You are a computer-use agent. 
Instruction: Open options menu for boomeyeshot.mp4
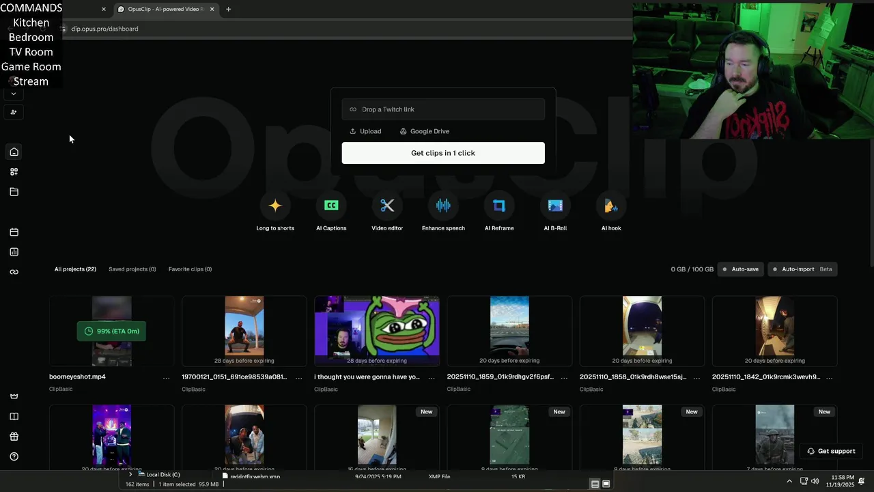[166, 377]
